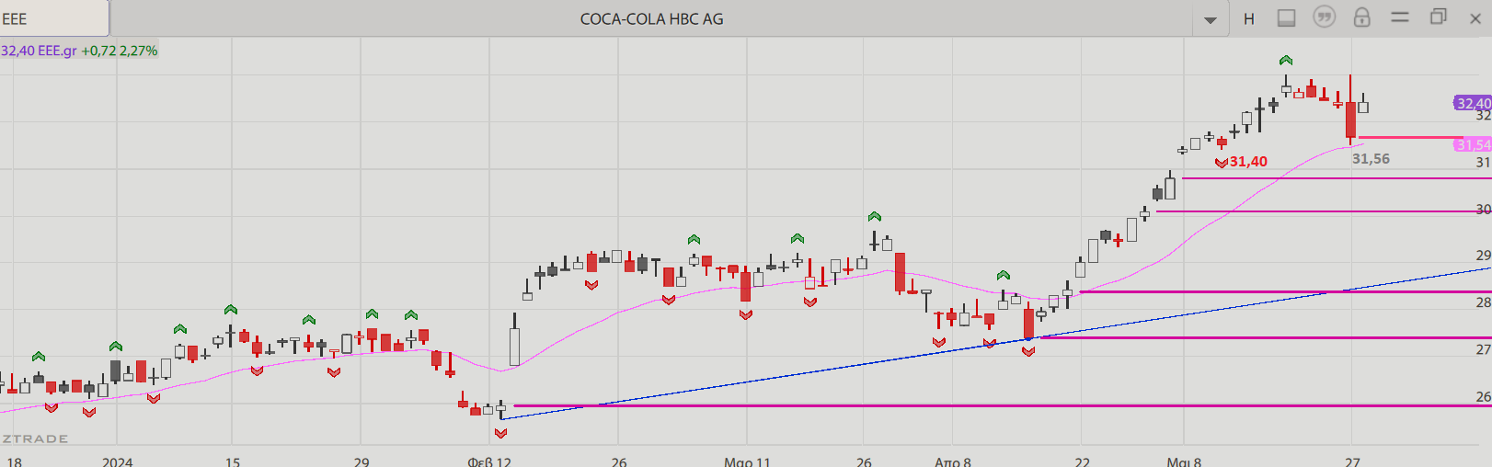
Task: Click the red 31,40 low label
Action: [x=1248, y=162]
